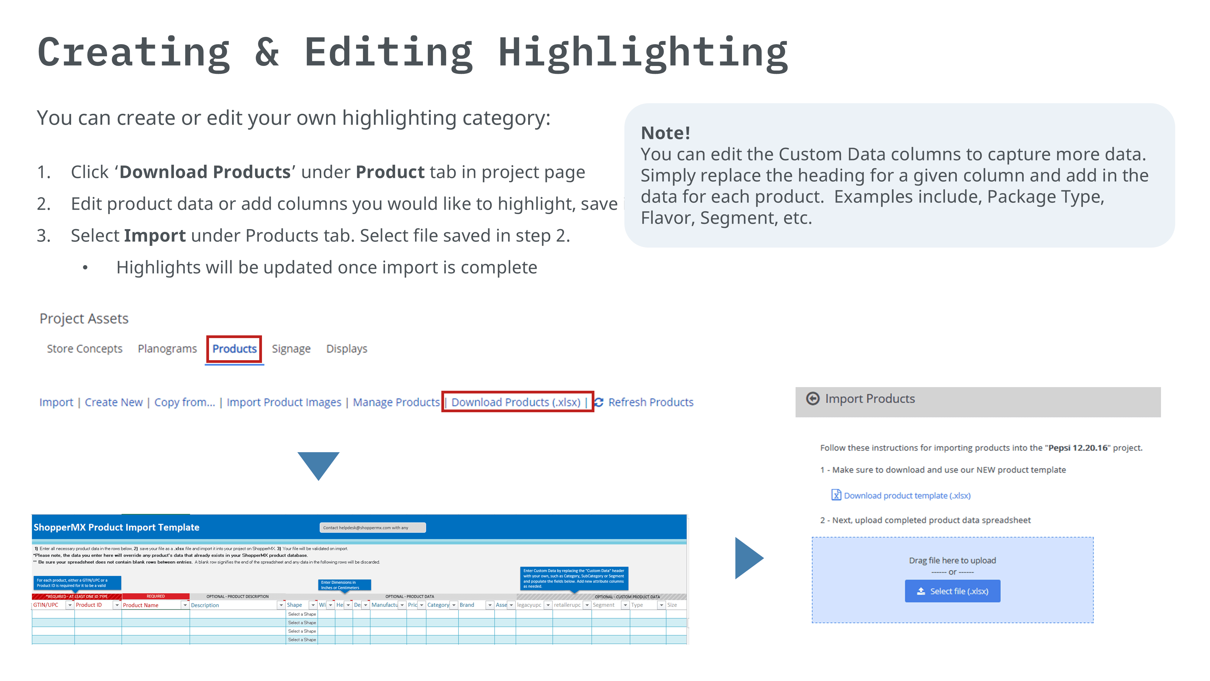Expand the Description column filter dropdown
Image resolution: width=1210 pixels, height=681 pixels.
click(x=281, y=605)
